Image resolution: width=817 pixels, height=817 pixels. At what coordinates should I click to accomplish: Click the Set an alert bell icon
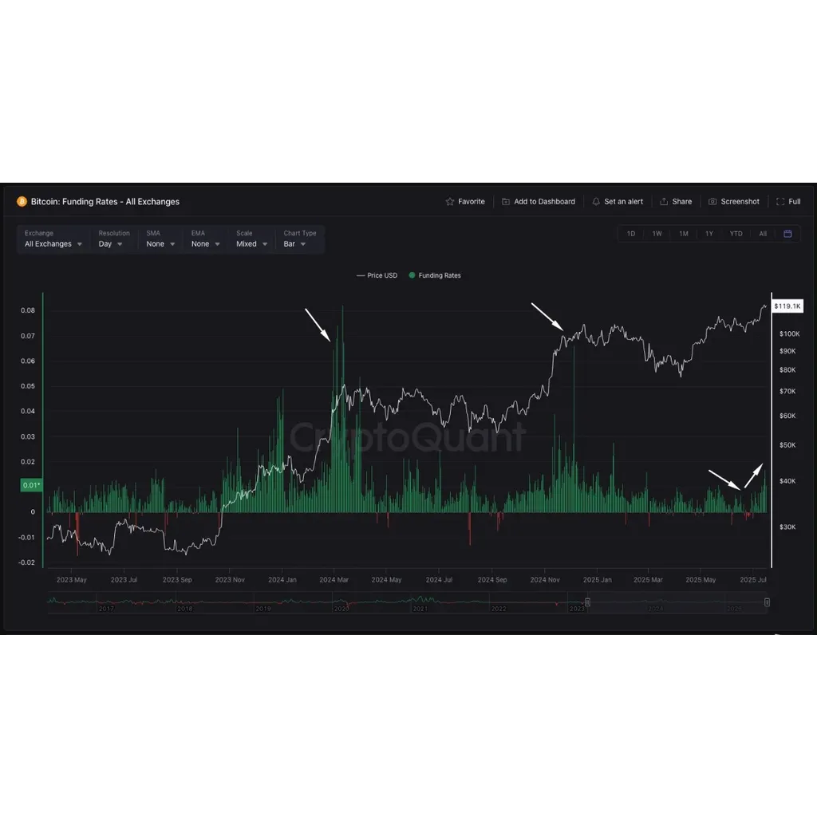(x=595, y=202)
